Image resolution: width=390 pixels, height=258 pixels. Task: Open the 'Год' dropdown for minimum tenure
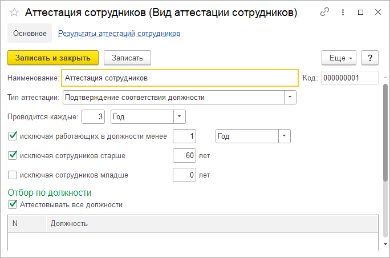click(x=285, y=136)
